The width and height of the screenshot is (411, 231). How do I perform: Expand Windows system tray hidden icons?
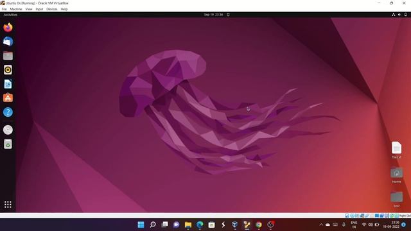321,225
